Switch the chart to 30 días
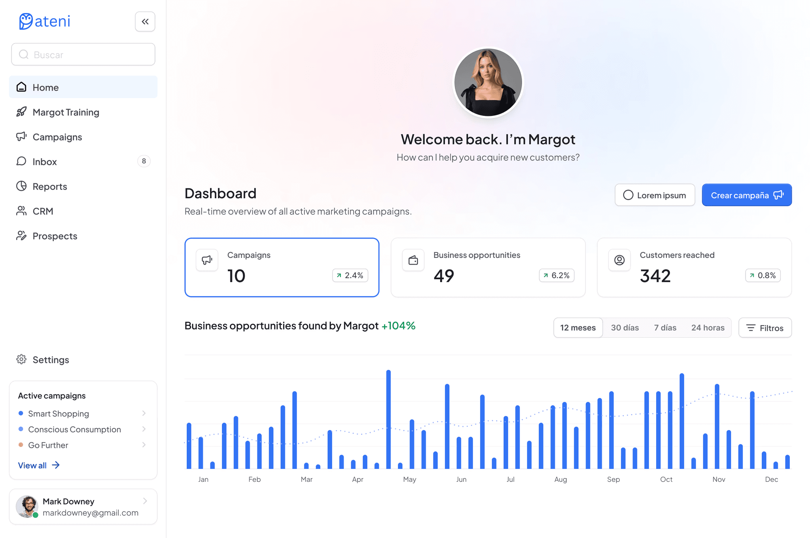 pyautogui.click(x=625, y=328)
